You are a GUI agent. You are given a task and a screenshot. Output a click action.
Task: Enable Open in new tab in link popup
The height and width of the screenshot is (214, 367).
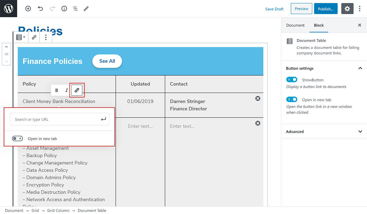[x=17, y=139]
